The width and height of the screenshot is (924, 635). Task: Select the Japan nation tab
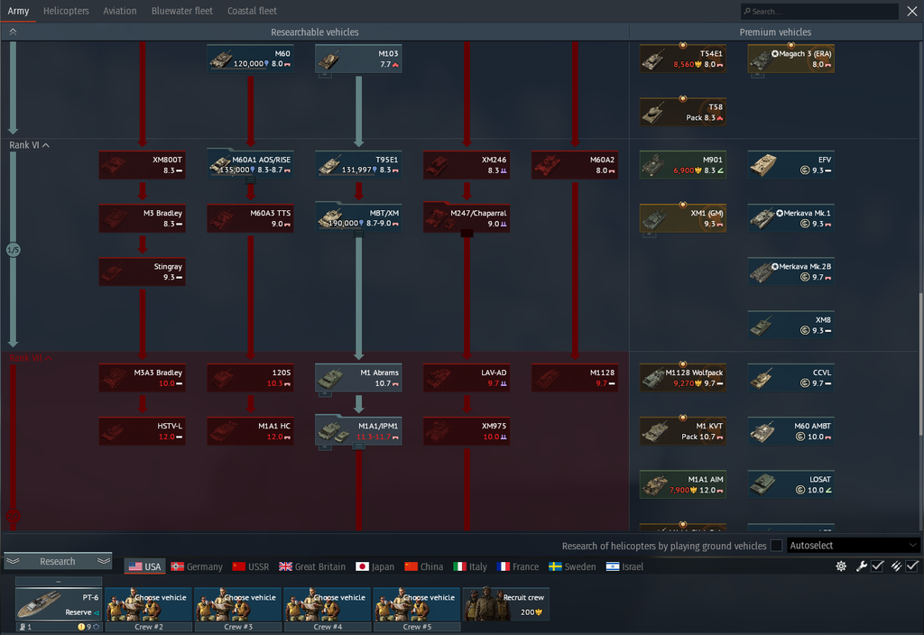pos(375,566)
